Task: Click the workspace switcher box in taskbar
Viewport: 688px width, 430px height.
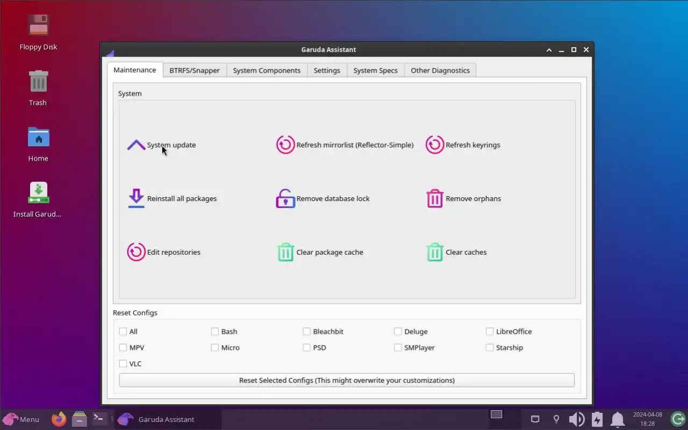Action: click(496, 414)
